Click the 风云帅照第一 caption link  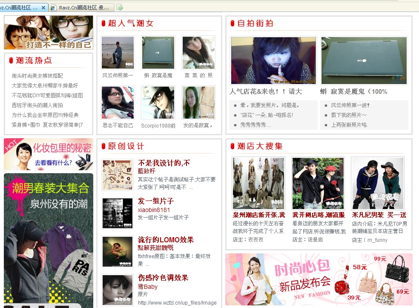[118, 76]
